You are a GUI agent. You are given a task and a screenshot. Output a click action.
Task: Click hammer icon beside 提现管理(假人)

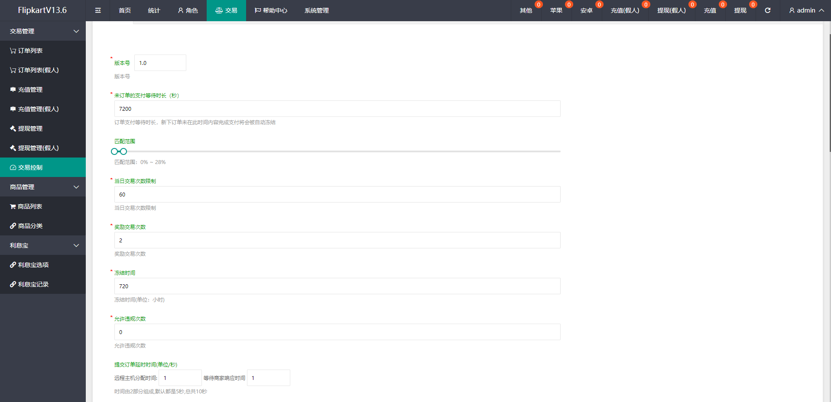pyautogui.click(x=13, y=148)
